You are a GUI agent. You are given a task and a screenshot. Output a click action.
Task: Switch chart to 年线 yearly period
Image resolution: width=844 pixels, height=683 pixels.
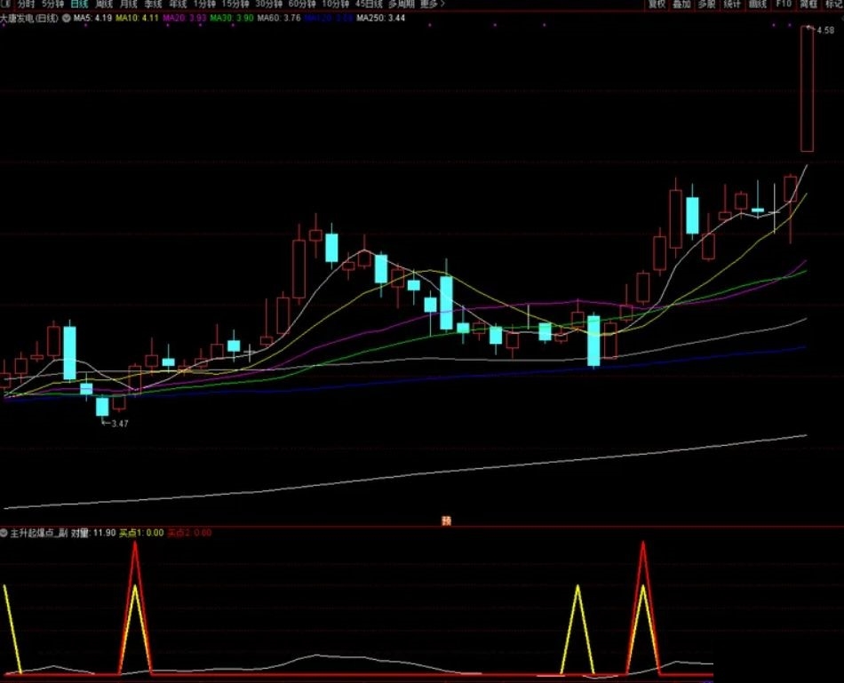179,4
